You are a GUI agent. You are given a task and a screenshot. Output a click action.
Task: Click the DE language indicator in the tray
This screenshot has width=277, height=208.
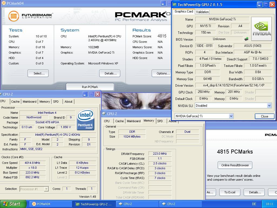pos(254,204)
